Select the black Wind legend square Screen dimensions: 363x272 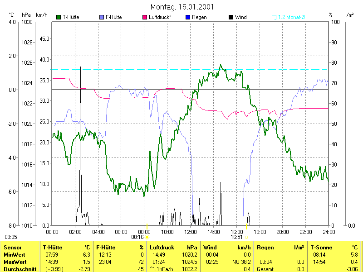click(x=231, y=17)
